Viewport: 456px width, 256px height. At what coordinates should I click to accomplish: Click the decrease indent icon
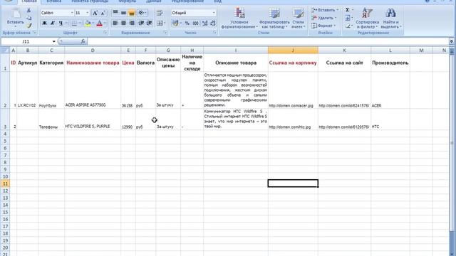[141, 23]
